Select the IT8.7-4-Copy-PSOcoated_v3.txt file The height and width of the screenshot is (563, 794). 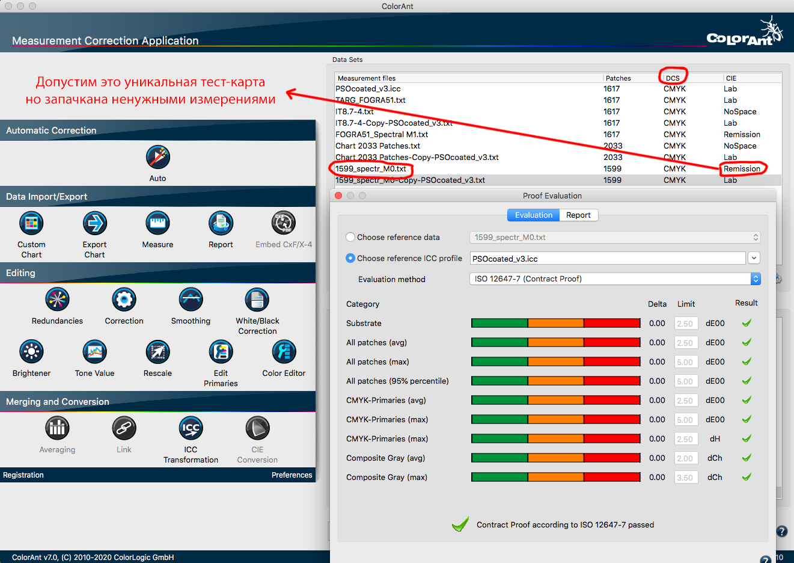point(558,123)
